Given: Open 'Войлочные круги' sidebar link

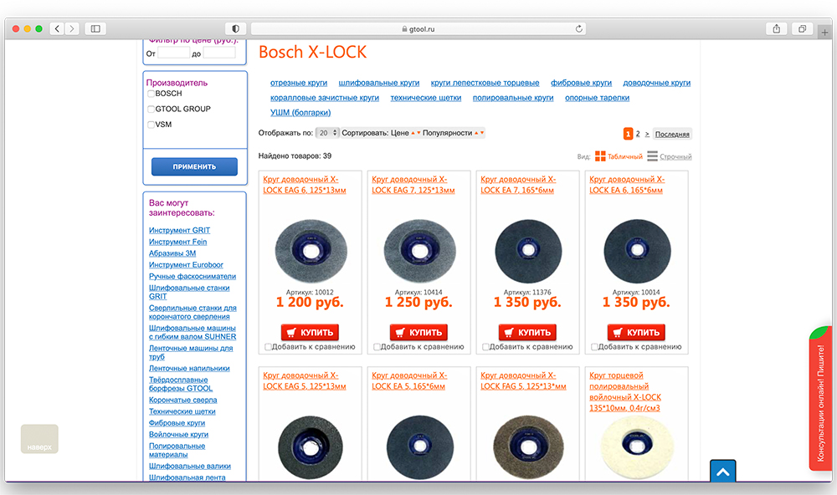Looking at the screenshot, I should [178, 435].
